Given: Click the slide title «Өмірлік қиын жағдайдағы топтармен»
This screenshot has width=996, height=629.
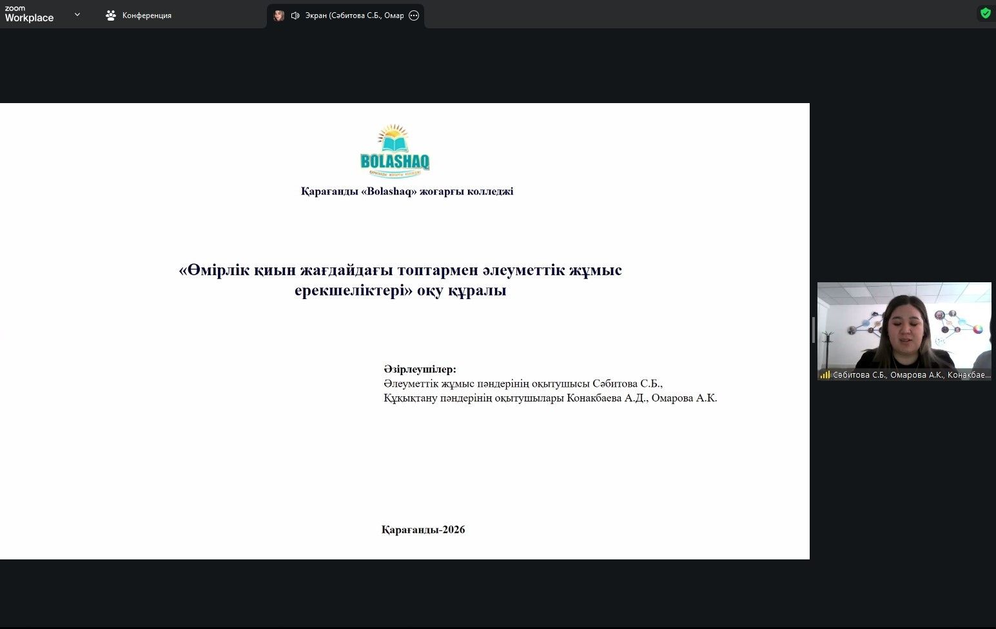Looking at the screenshot, I should point(400,270).
